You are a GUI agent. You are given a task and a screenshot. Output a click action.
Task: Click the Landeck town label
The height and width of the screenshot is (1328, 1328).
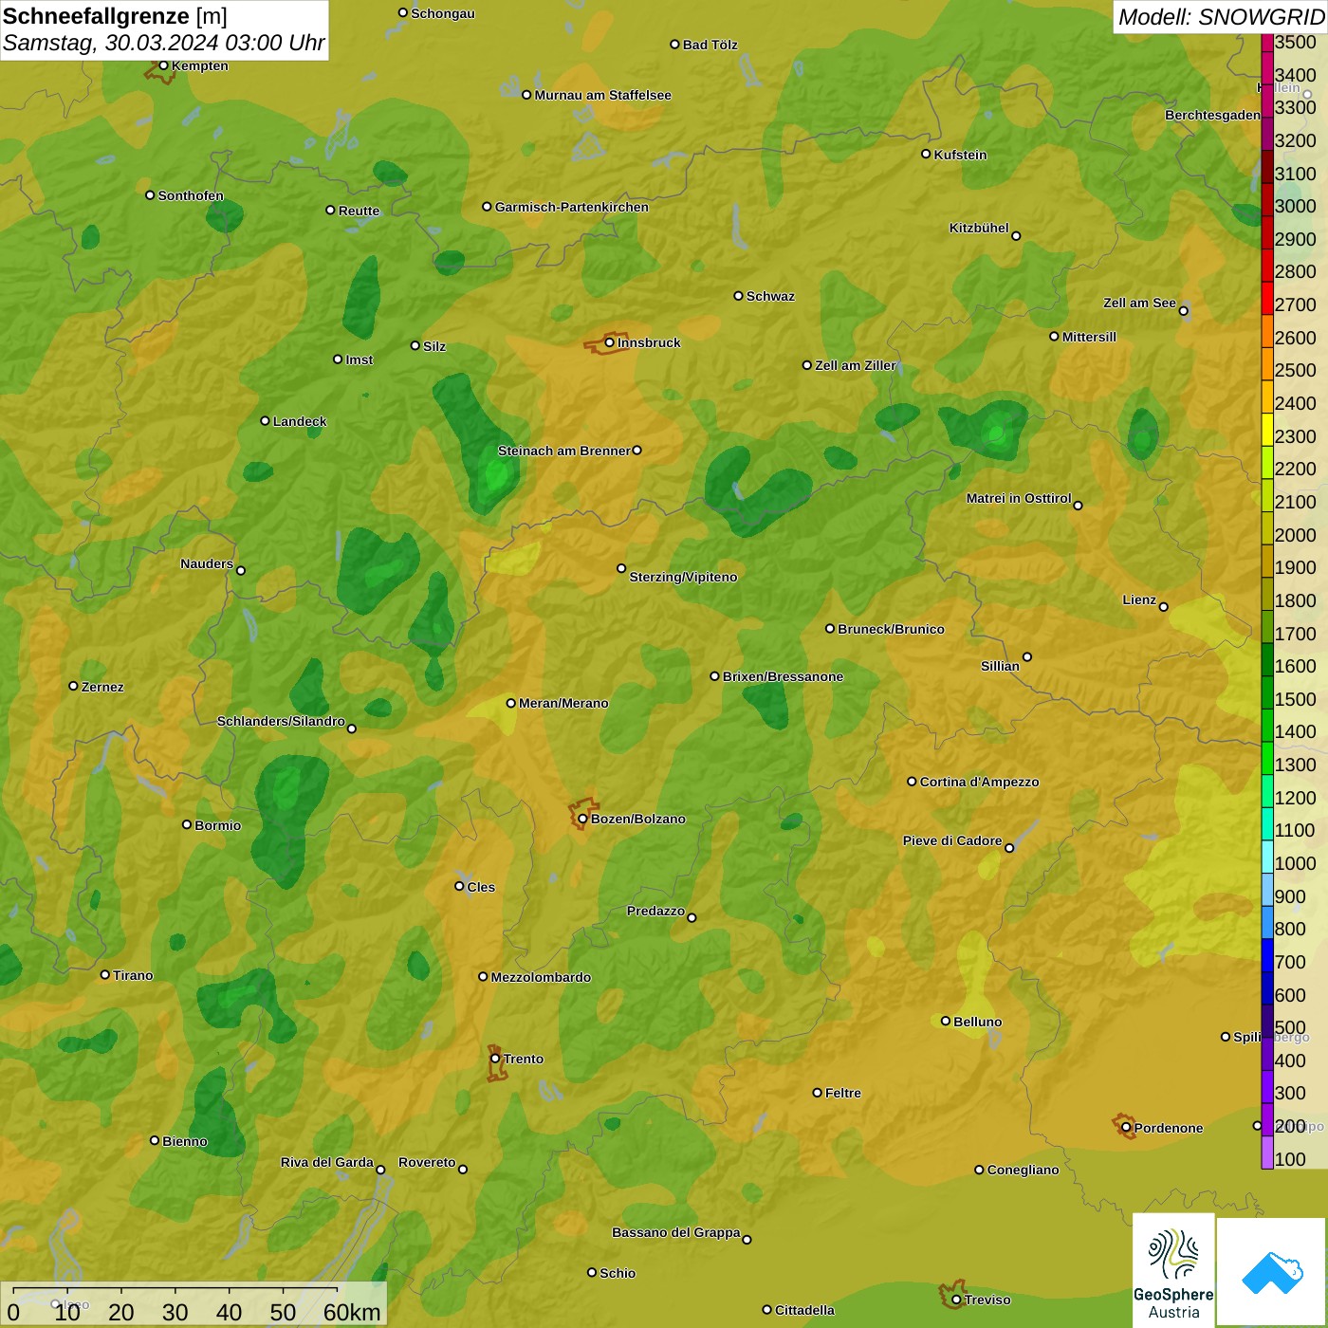300,421
